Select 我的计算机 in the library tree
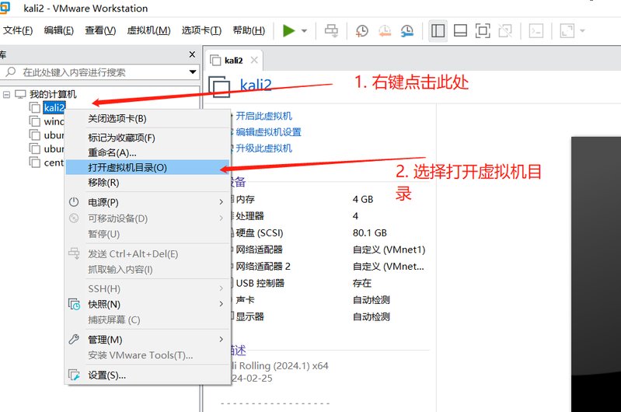This screenshot has height=412, width=621. 53,94
